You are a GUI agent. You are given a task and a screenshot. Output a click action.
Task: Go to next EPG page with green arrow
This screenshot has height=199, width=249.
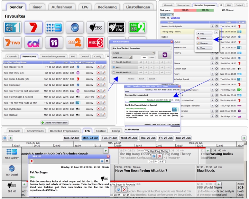click(244, 138)
